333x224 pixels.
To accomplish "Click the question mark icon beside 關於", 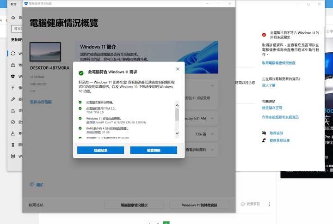I will pyautogui.click(x=32, y=184).
